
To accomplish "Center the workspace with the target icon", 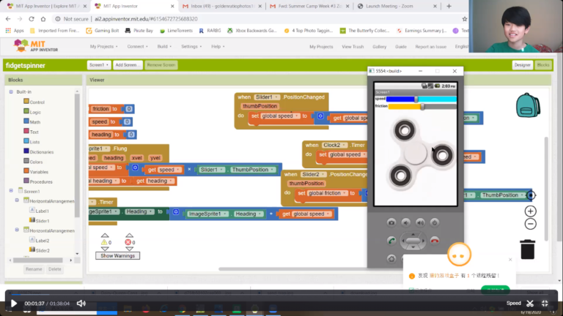I will (x=531, y=195).
